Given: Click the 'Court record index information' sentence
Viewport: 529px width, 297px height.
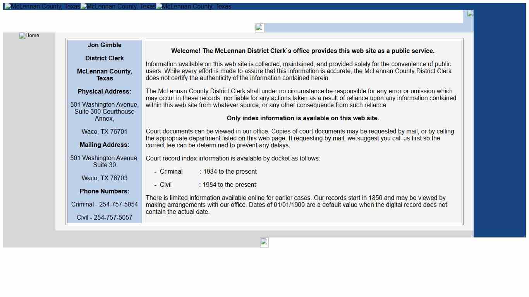Looking at the screenshot, I should pos(233,159).
